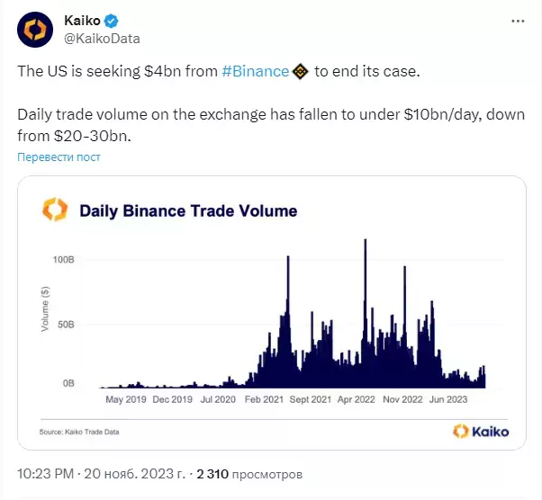Click the 20 нояб. 2023 date
The width and height of the screenshot is (542, 500).
tap(135, 474)
